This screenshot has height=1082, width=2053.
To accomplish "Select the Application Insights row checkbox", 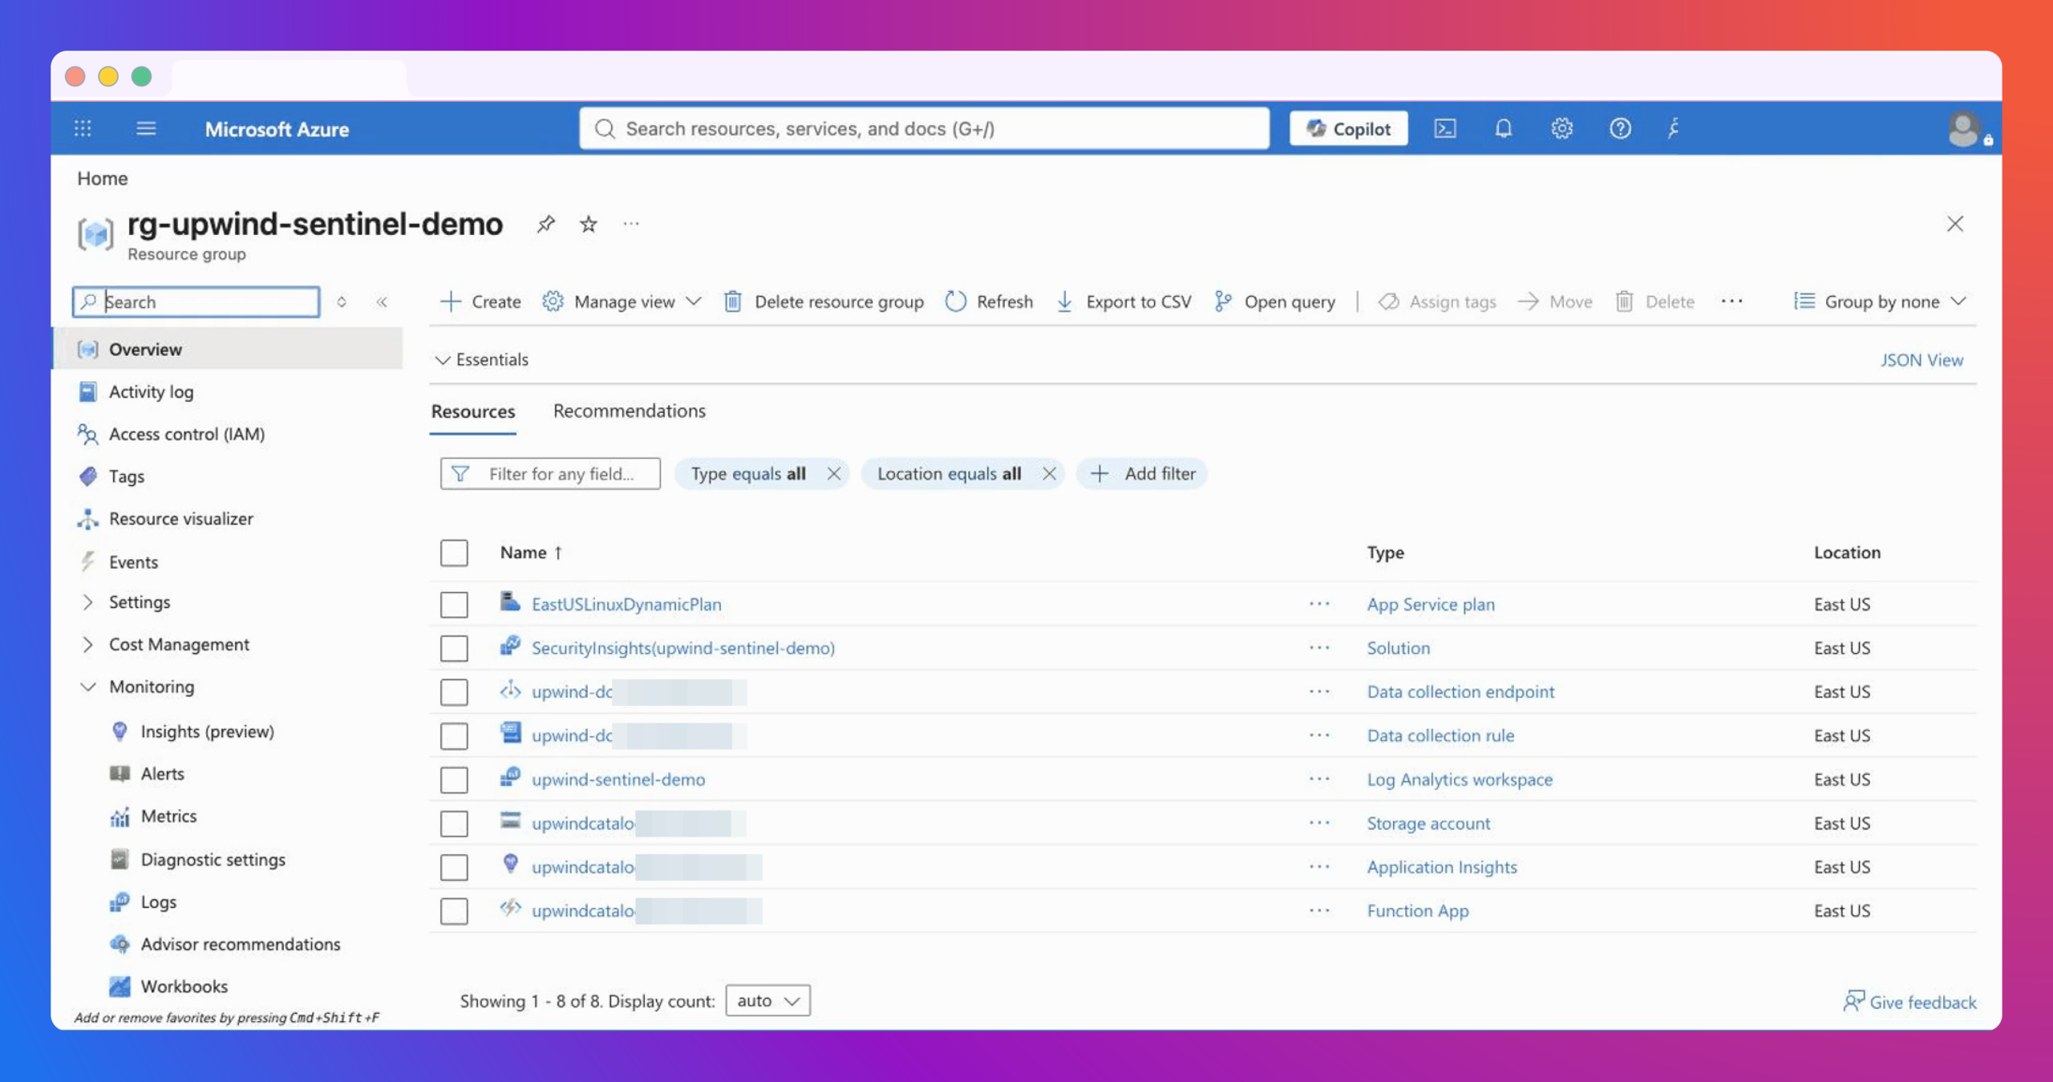I will click(x=454, y=867).
